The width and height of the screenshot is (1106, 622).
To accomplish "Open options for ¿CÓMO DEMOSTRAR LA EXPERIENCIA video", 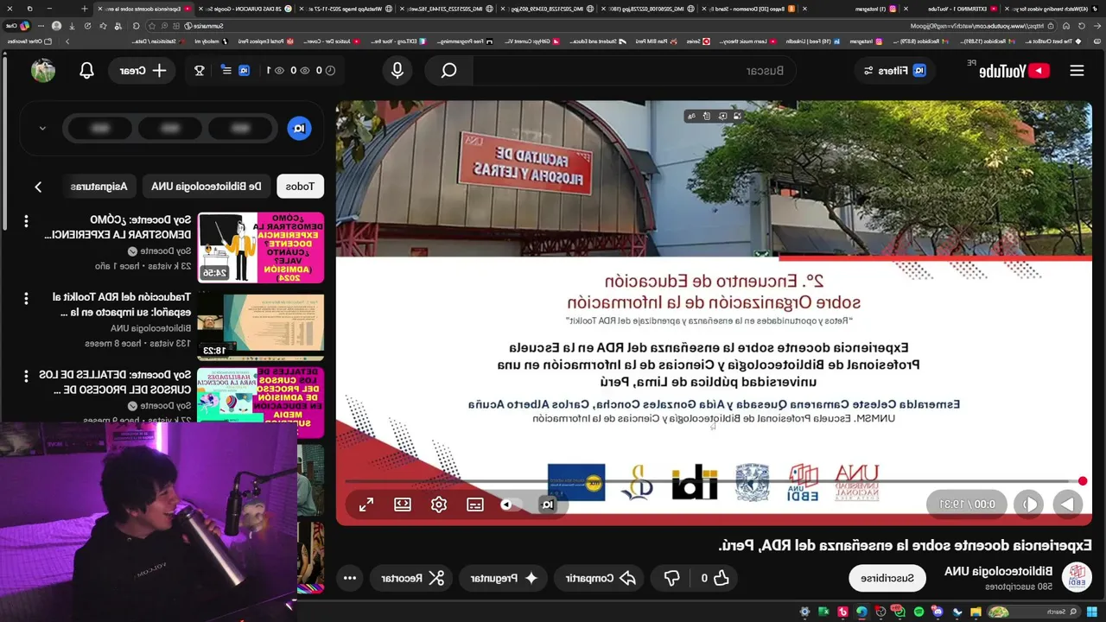I will [26, 221].
